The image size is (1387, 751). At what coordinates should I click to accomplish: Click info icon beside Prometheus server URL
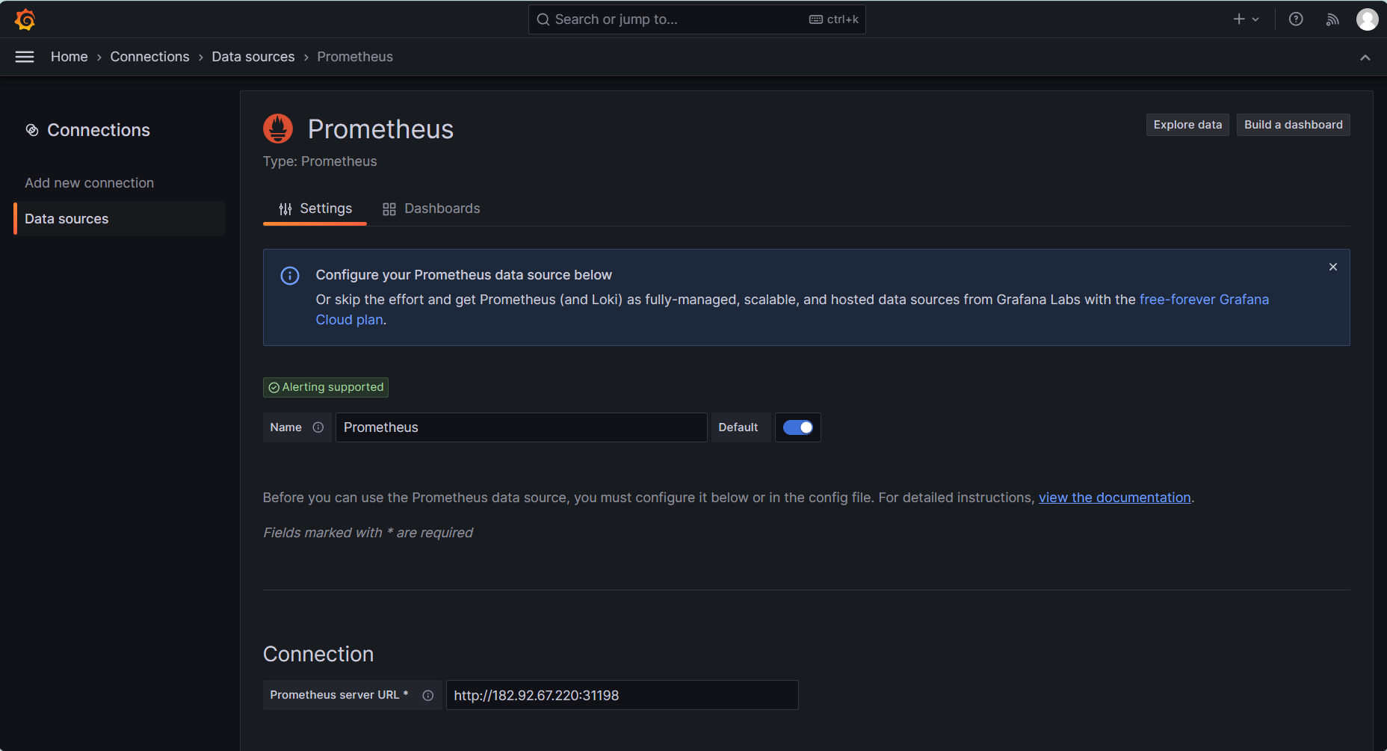point(427,695)
